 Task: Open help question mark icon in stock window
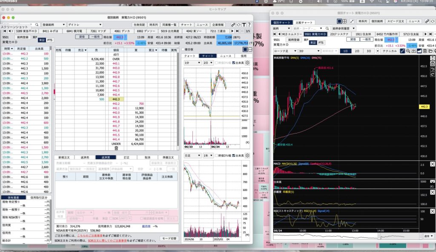point(249,25)
